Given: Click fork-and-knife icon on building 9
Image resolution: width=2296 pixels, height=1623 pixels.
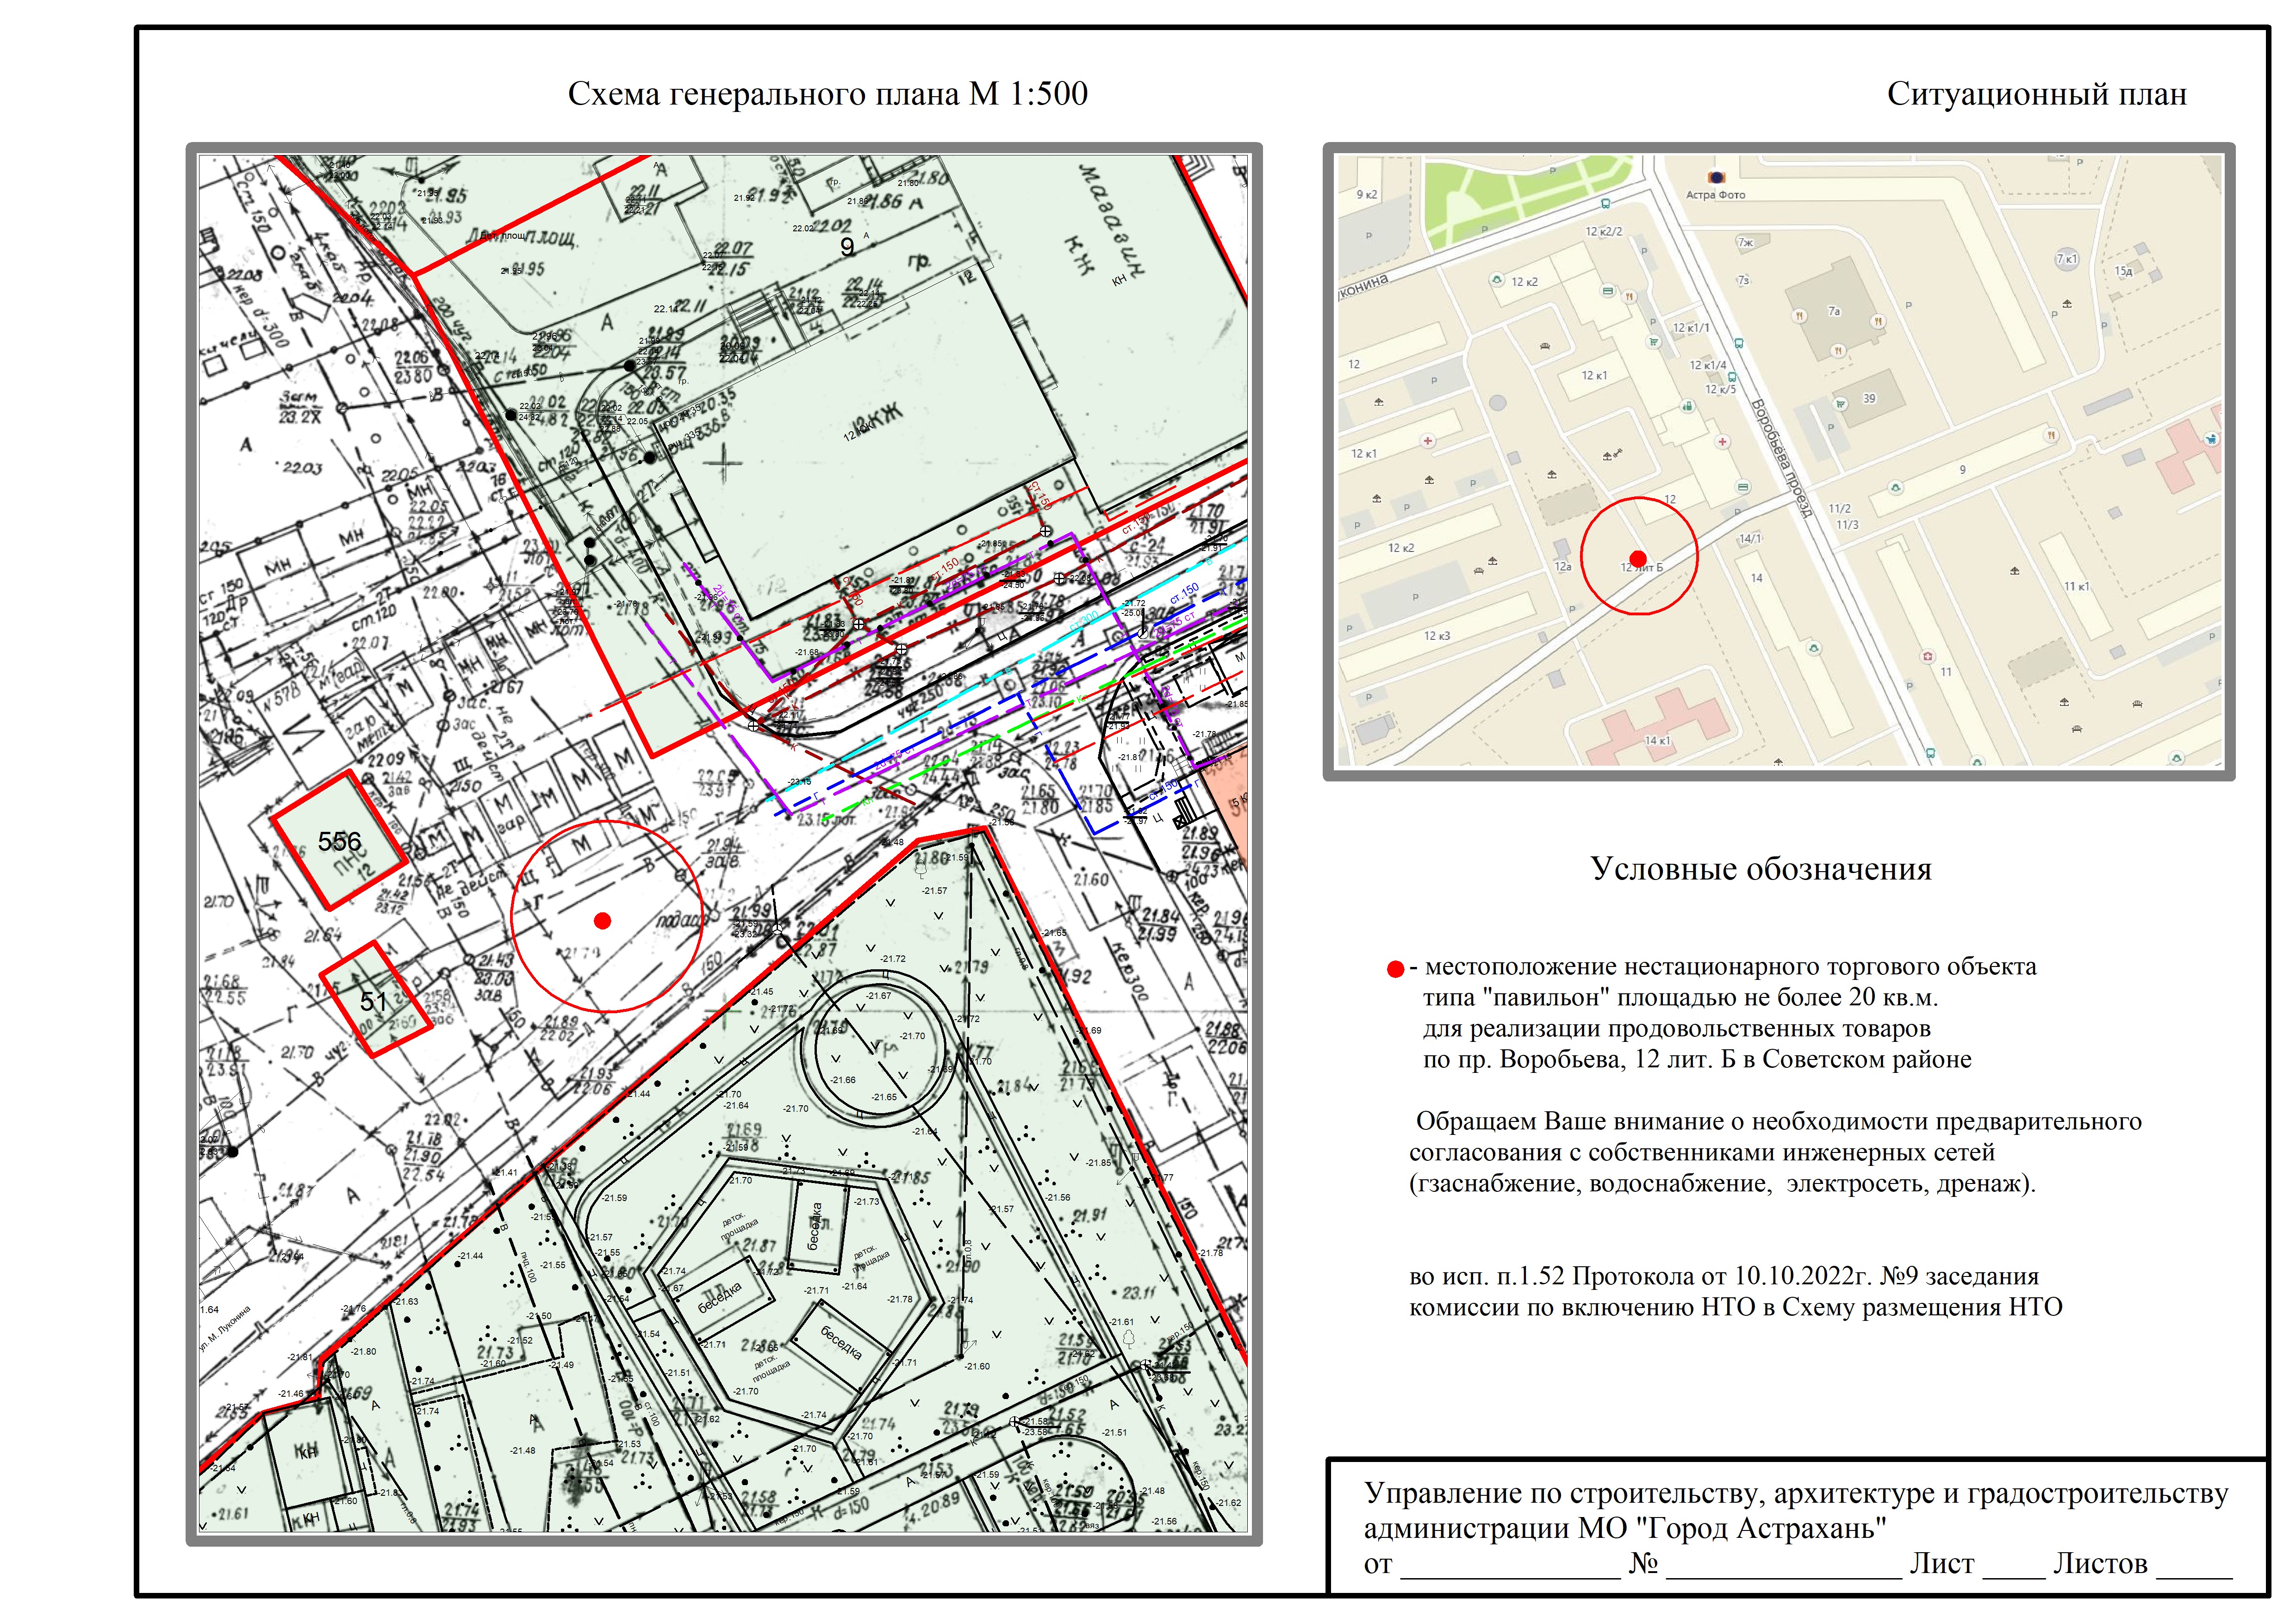Looking at the screenshot, I should [2052, 435].
